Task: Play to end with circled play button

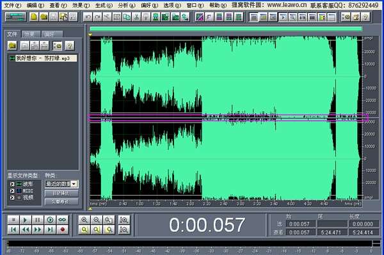Action: coord(50,220)
